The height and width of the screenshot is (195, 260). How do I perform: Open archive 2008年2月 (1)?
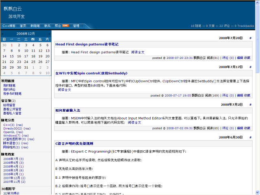click(13, 174)
